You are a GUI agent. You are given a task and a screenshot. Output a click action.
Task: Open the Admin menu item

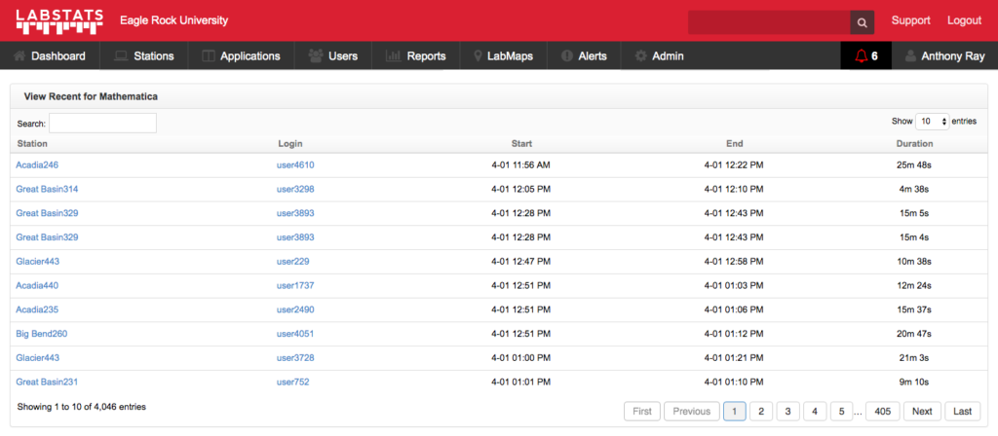pyautogui.click(x=660, y=55)
